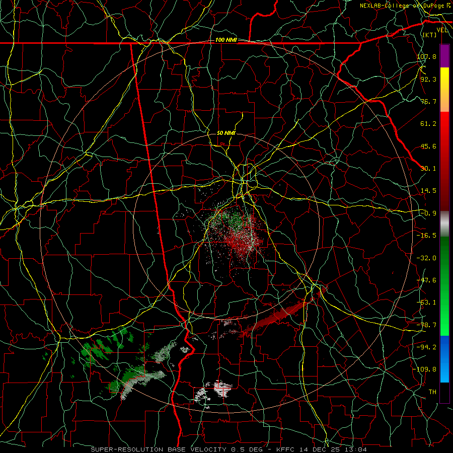The image size is (453, 453).
Task: Pick the yellow-orange segment of velocity scale
Action: click(444, 90)
